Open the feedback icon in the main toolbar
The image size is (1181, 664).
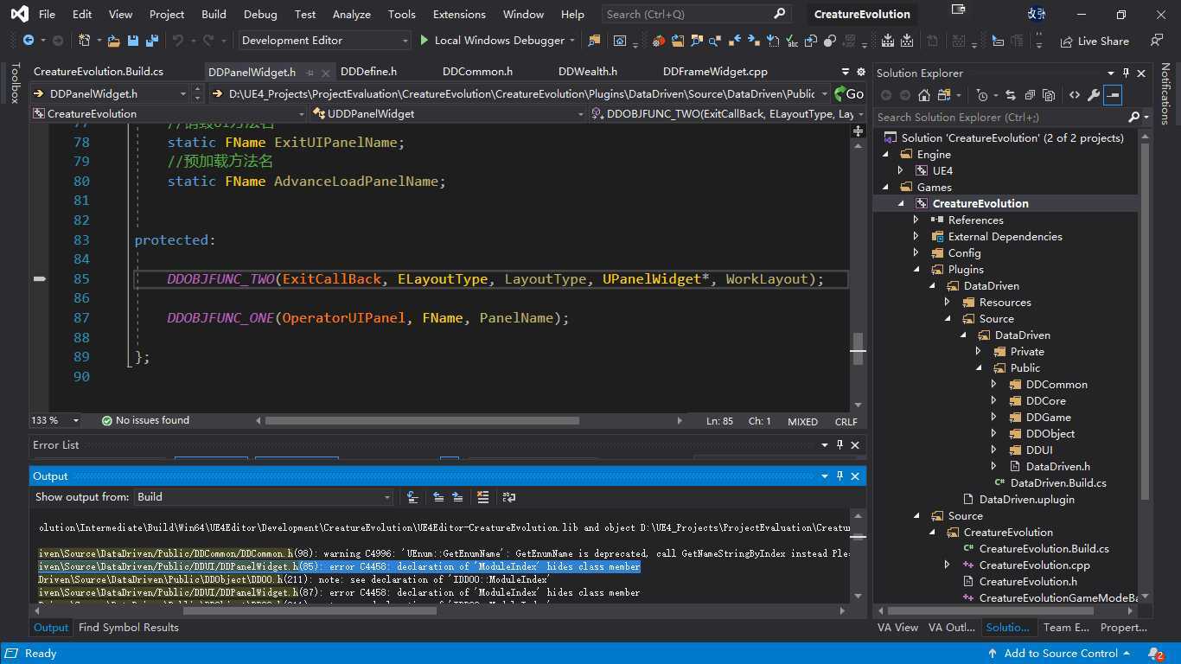point(1156,41)
